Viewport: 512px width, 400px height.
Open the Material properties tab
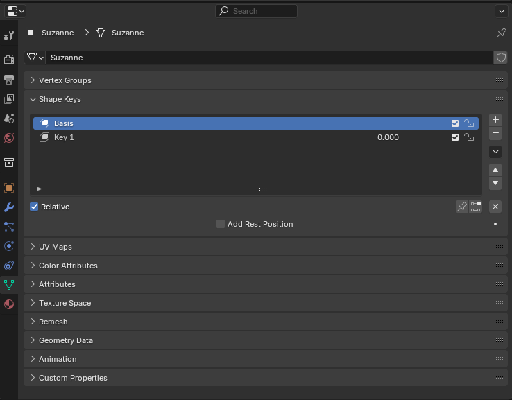tap(9, 304)
